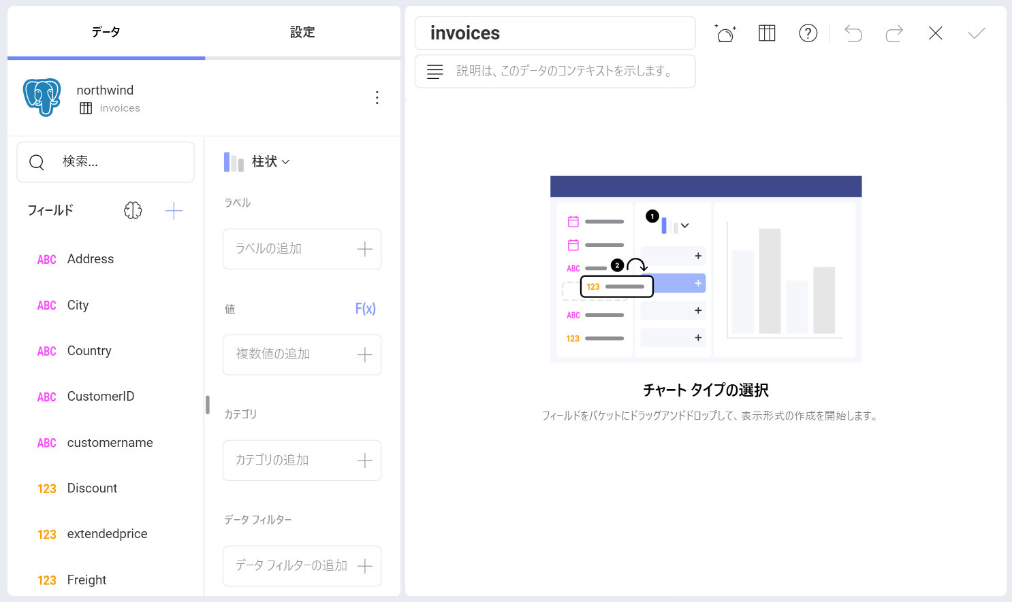Click the plus in データ フィルターの追加 box
The width and height of the screenshot is (1012, 602).
click(365, 566)
